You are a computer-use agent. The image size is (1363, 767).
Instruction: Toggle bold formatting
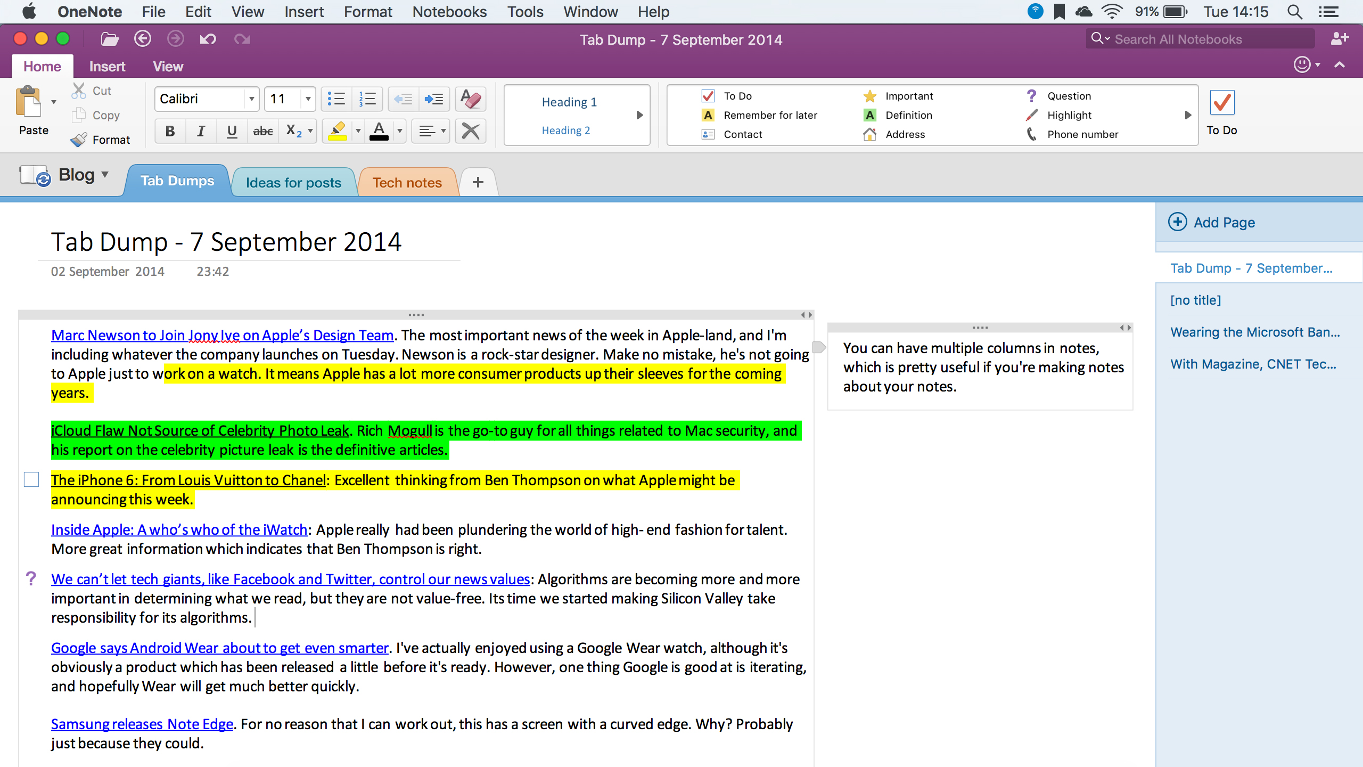click(x=169, y=130)
